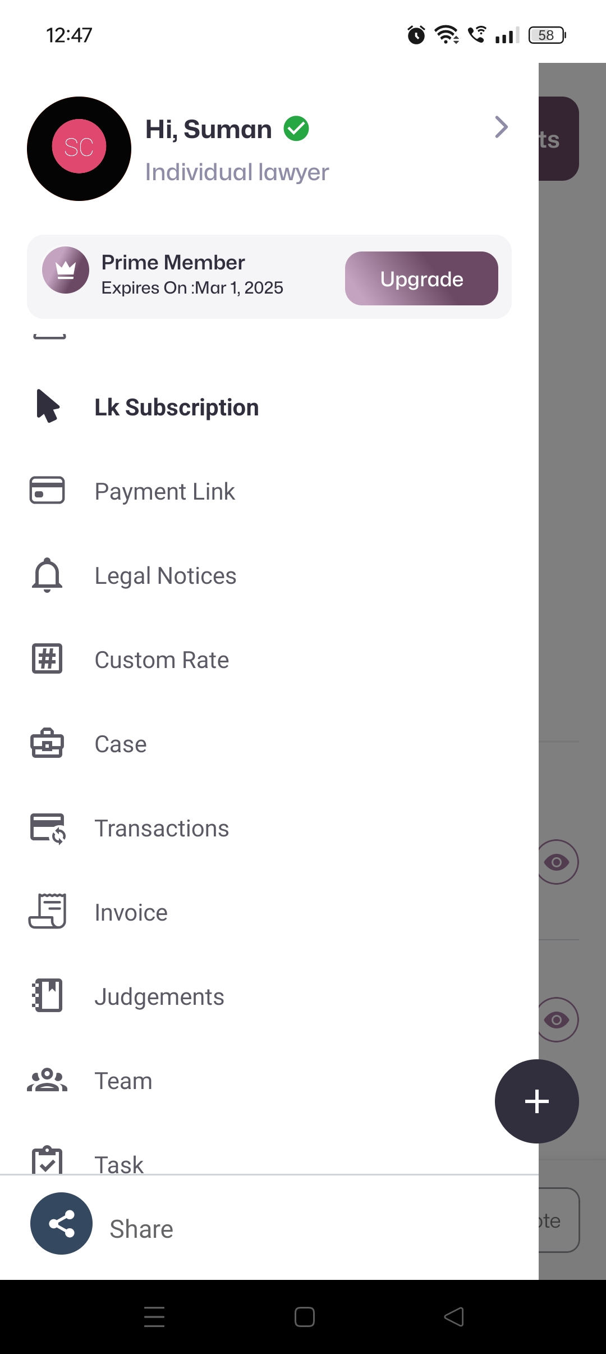Viewport: 606px width, 1354px height.
Task: Tap the Judgements notebook icon
Action: coord(48,996)
